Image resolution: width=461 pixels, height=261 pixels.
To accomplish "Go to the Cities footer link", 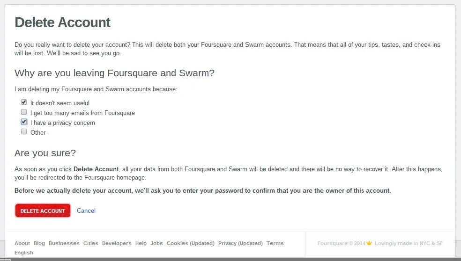I will point(90,243).
